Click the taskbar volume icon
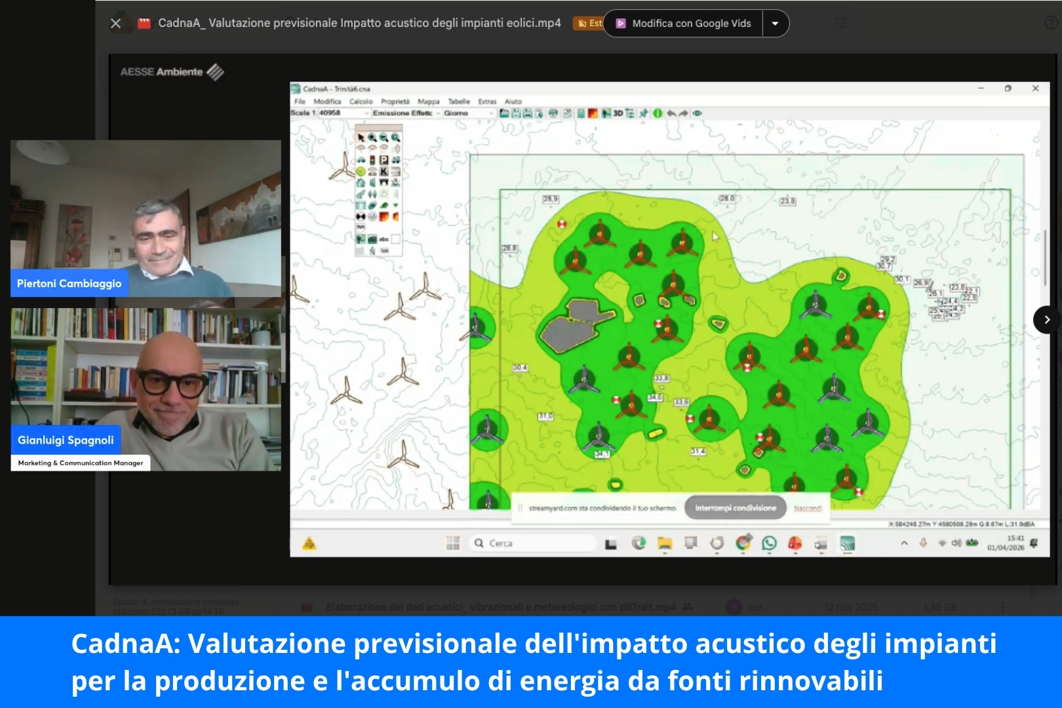Image resolution: width=1062 pixels, height=708 pixels. [x=956, y=543]
